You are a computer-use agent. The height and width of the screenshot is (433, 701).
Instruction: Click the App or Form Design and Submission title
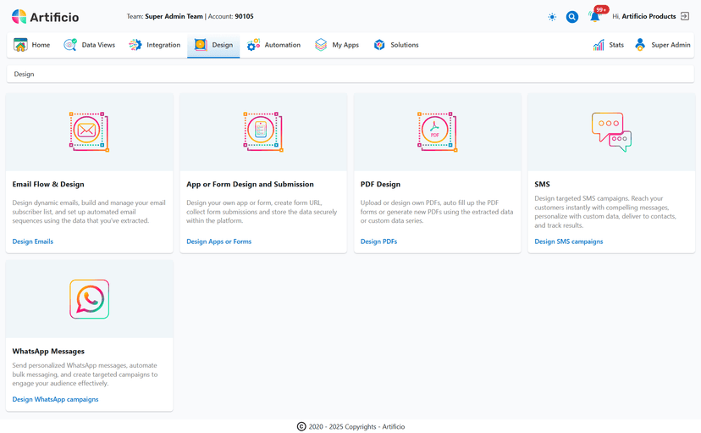(250, 184)
